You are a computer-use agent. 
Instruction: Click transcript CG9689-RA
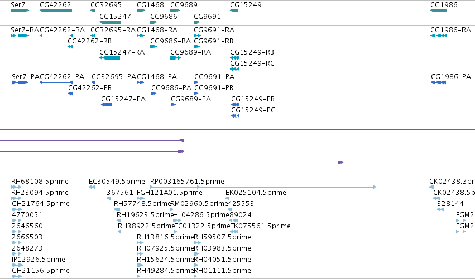coord(176,58)
